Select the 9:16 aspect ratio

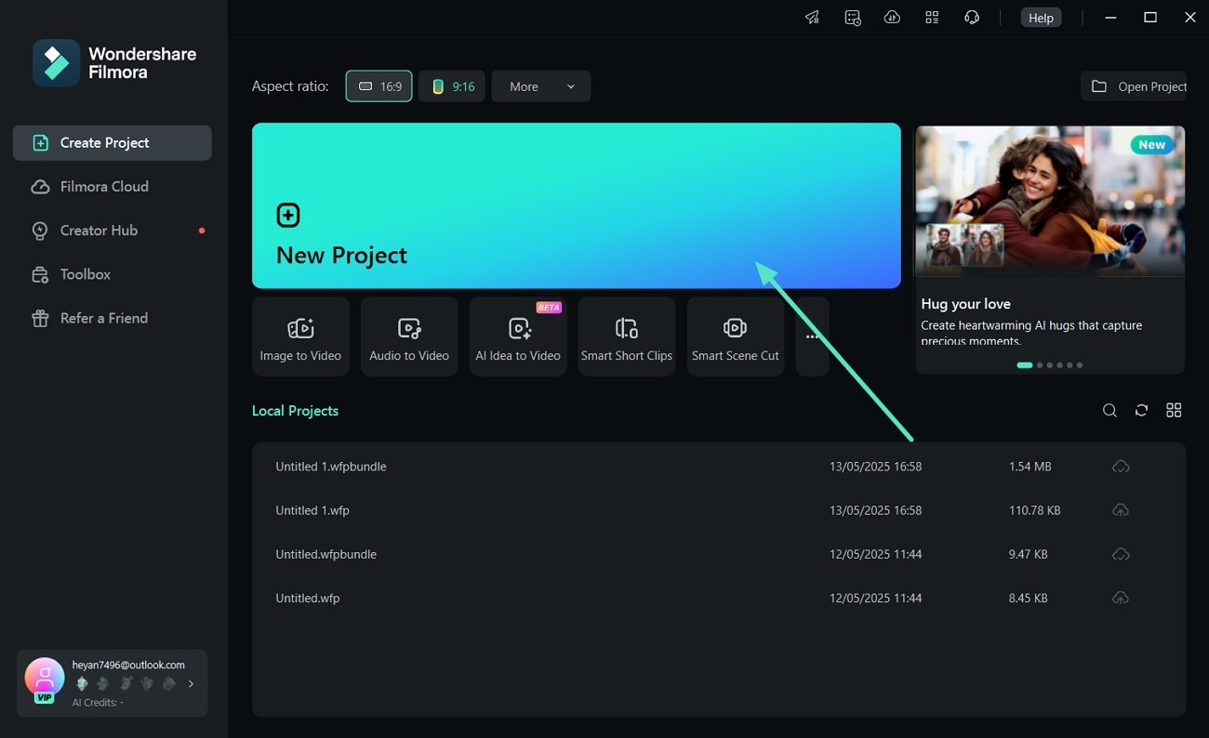click(x=452, y=86)
